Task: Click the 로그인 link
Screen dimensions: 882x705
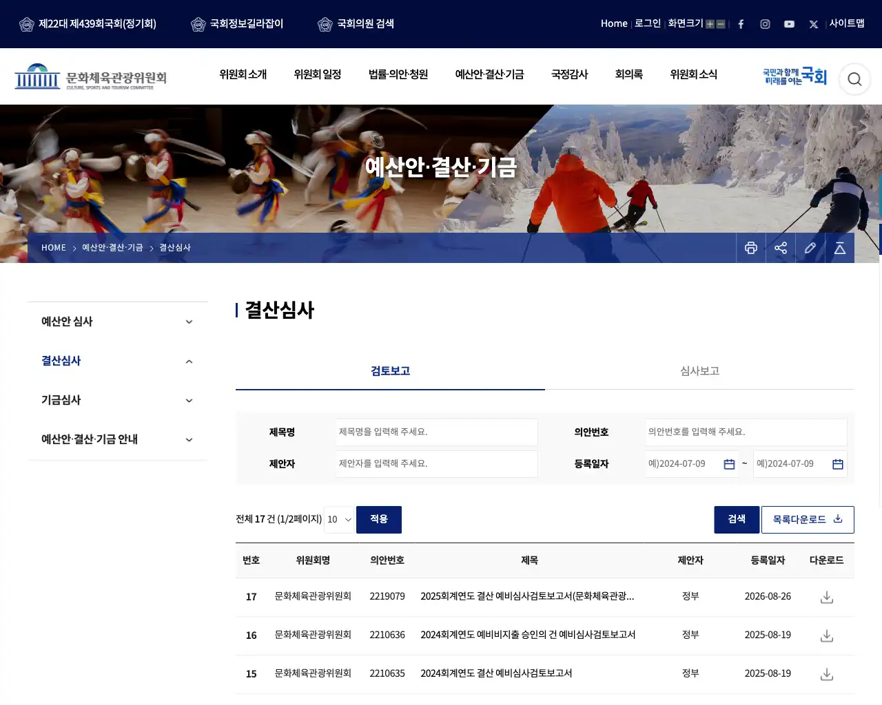Action: pos(648,23)
